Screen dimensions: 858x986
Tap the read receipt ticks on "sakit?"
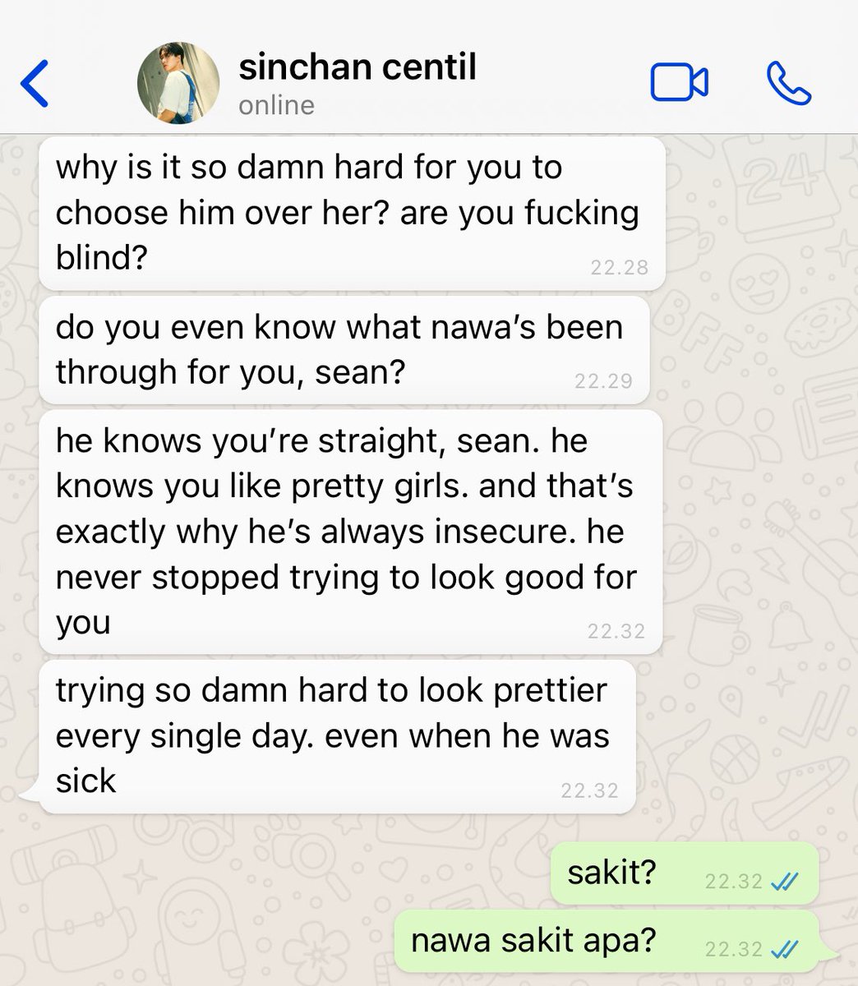(785, 882)
